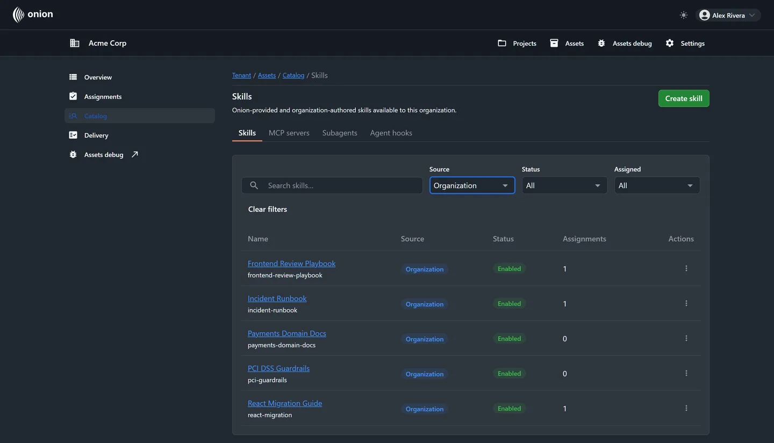The width and height of the screenshot is (774, 443).
Task: Open actions menu for React Migration Guide
Action: [686, 408]
